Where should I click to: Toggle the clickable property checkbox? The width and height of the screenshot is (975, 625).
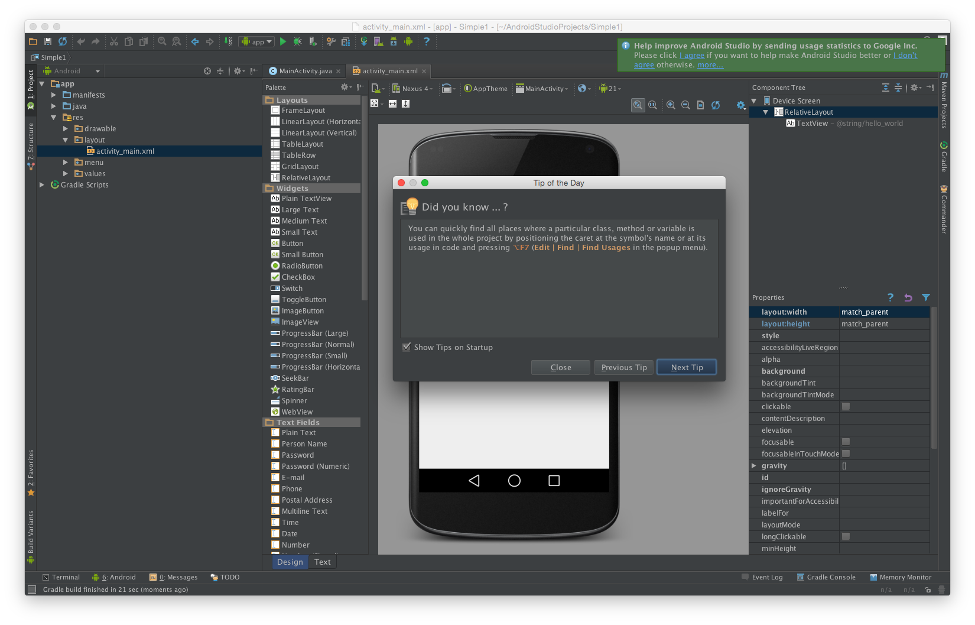[x=846, y=406]
